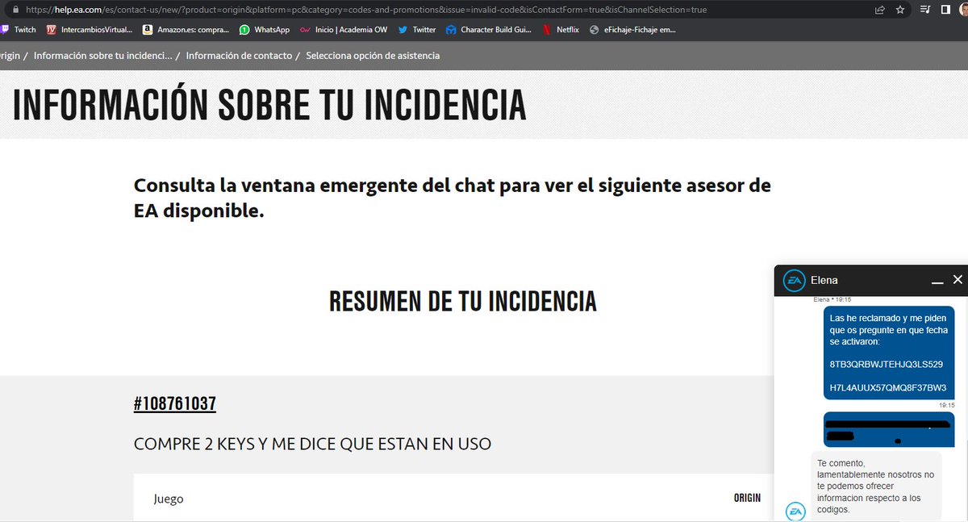
Task: Open the Amazon.es bookmark
Action: coord(186,30)
